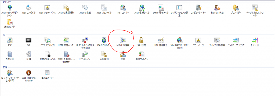275x96 pixels.
Task: Open プロバイダー icon
Action: (236, 7)
